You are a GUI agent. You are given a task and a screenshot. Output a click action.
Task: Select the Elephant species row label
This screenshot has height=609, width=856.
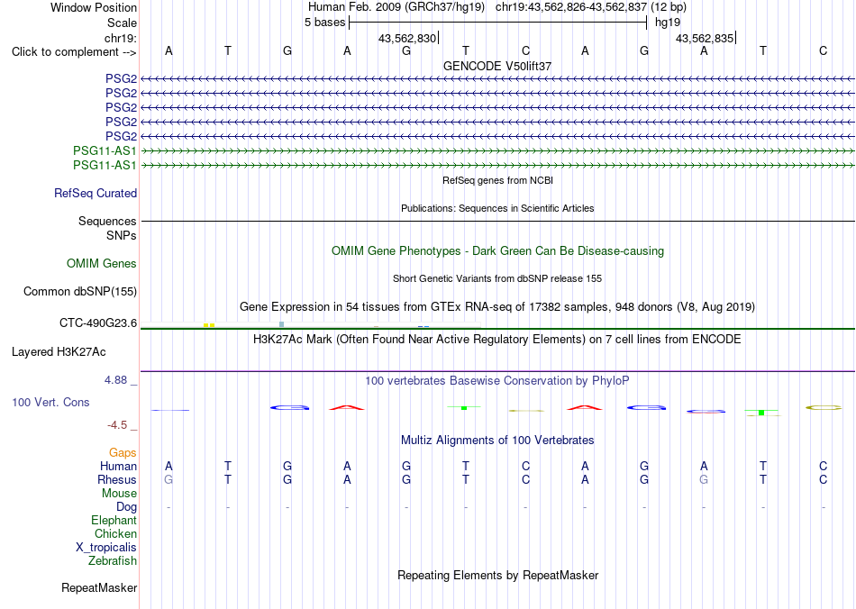tap(114, 520)
